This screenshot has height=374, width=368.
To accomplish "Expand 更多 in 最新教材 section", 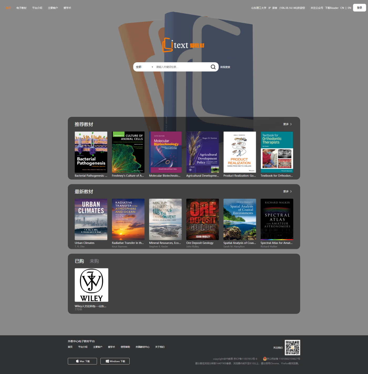I will tap(287, 192).
